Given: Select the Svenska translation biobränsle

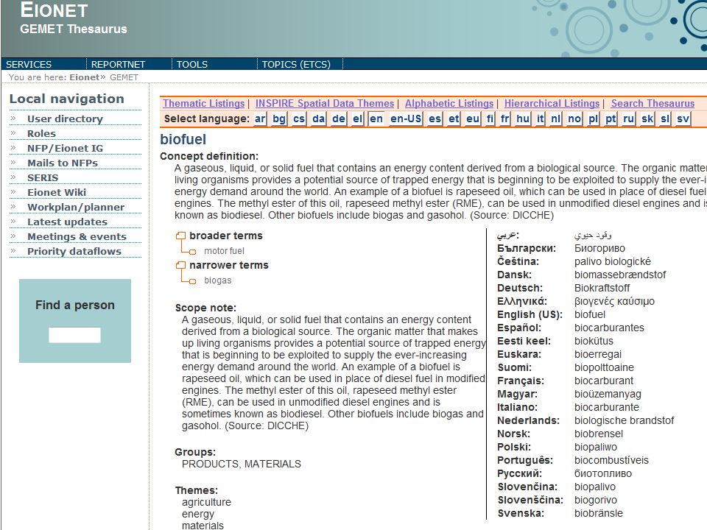Looking at the screenshot, I should coord(598,513).
